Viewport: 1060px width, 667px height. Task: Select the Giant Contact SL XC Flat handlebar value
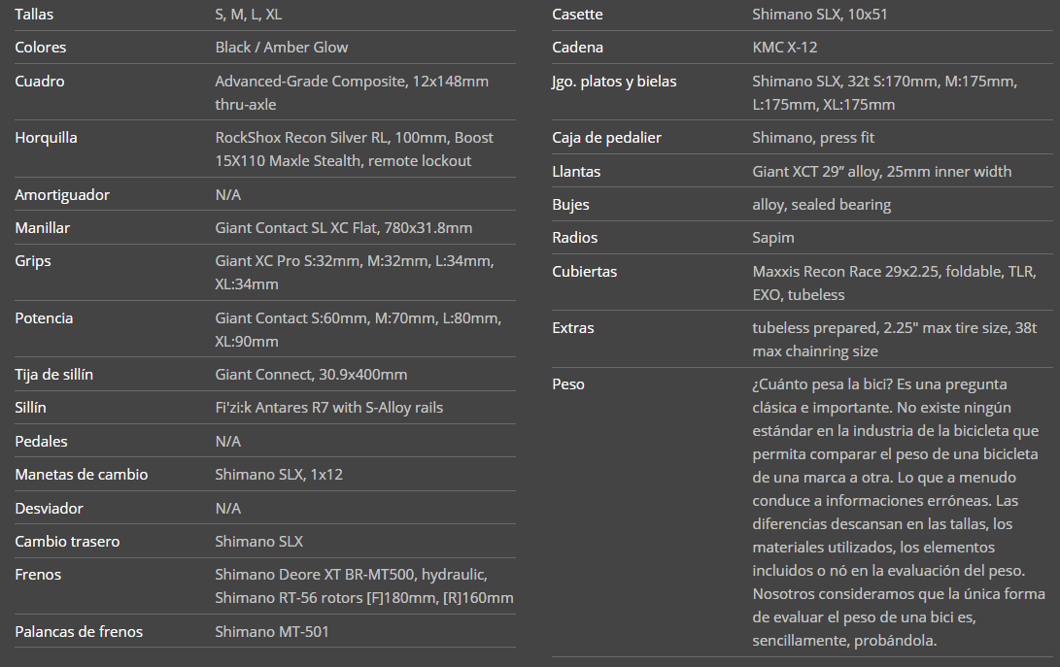coord(343,228)
